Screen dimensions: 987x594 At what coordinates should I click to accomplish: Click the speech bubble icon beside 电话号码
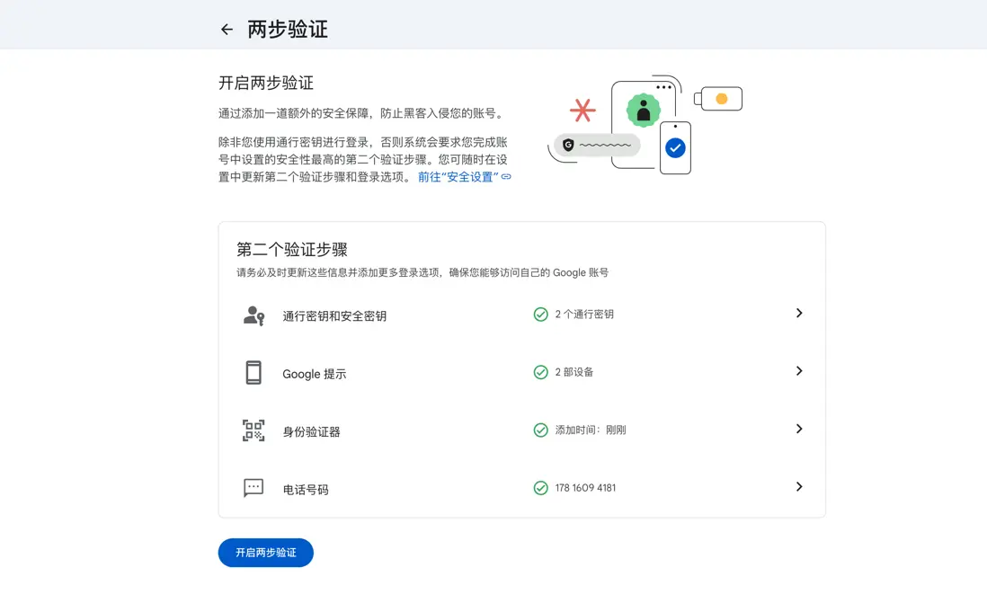253,487
